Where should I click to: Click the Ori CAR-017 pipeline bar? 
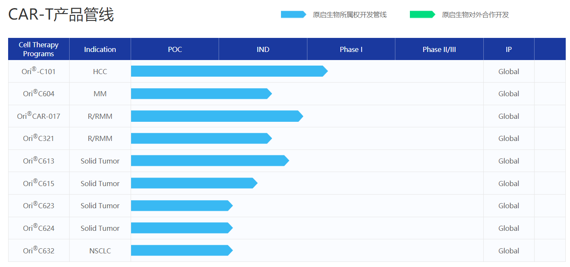[x=216, y=116]
